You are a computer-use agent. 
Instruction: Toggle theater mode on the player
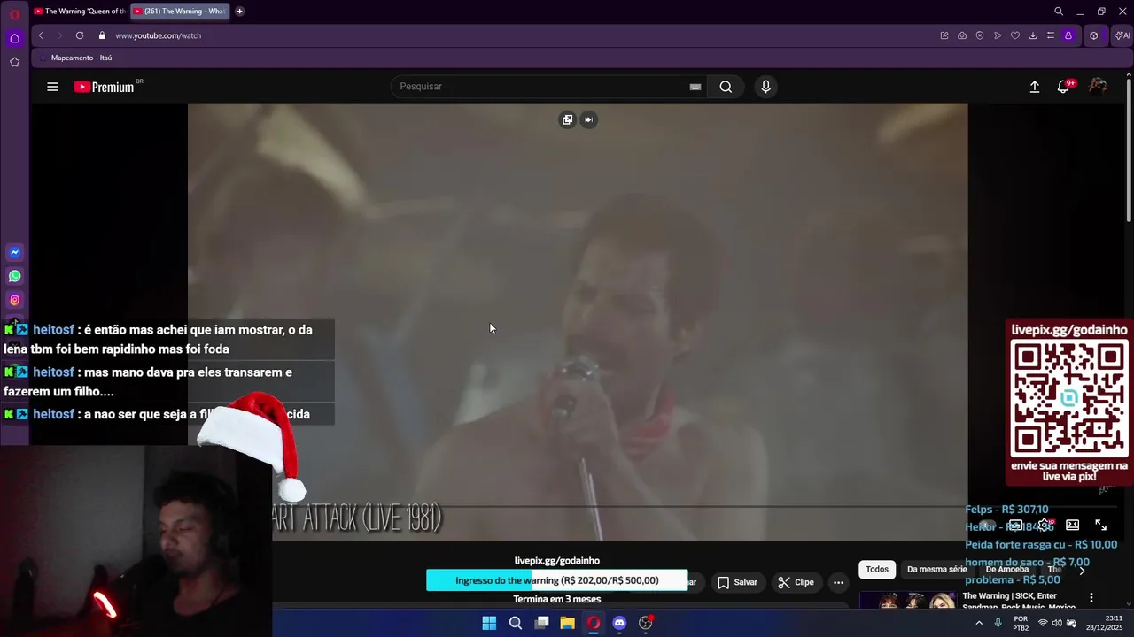(1072, 526)
